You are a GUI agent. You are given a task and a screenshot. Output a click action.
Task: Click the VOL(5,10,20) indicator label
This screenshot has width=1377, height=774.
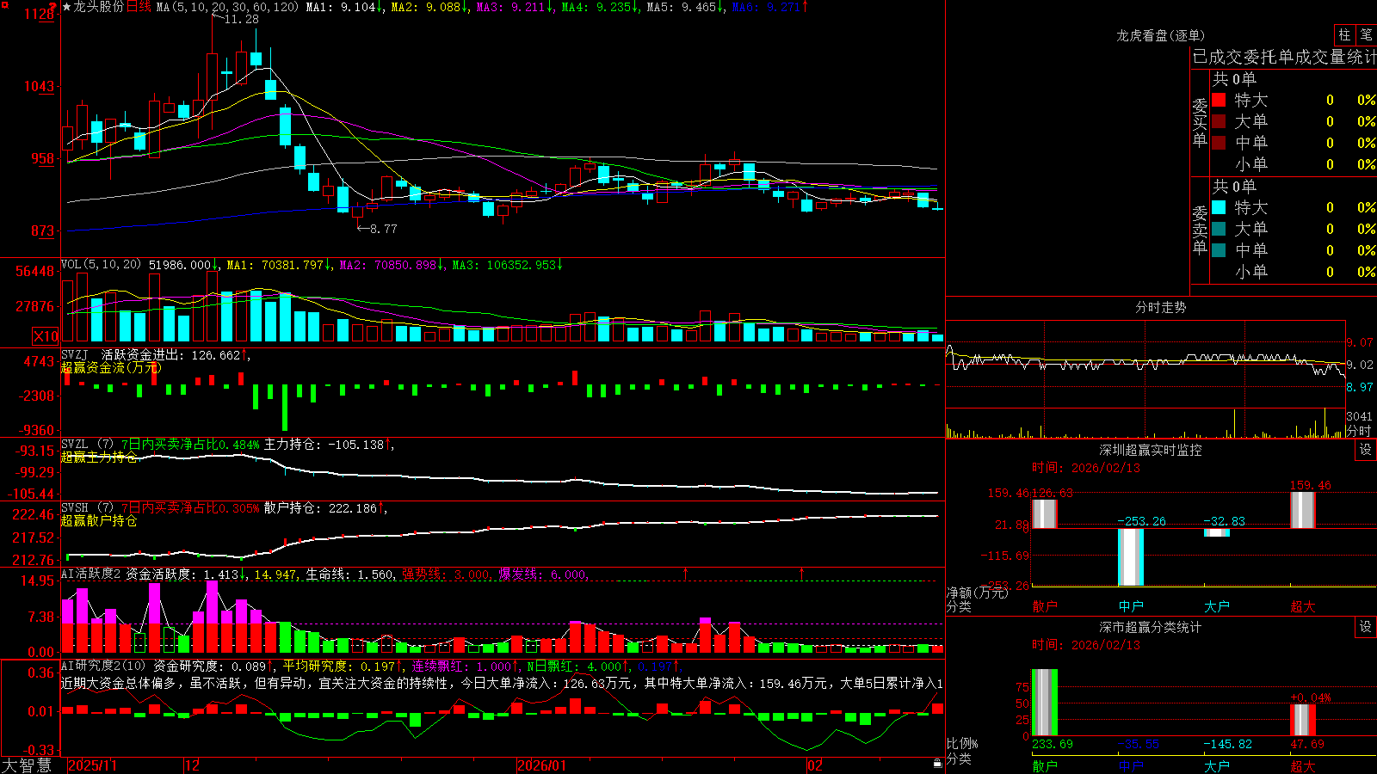(102, 265)
